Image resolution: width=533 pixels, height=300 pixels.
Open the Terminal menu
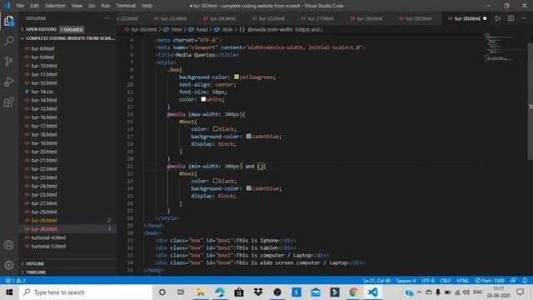[x=126, y=6]
